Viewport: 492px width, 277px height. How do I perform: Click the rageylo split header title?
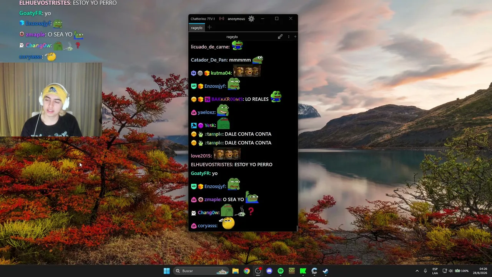point(232,37)
